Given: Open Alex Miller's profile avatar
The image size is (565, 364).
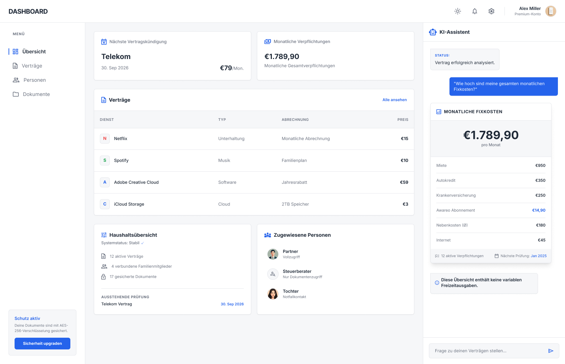Looking at the screenshot, I should coord(551,11).
